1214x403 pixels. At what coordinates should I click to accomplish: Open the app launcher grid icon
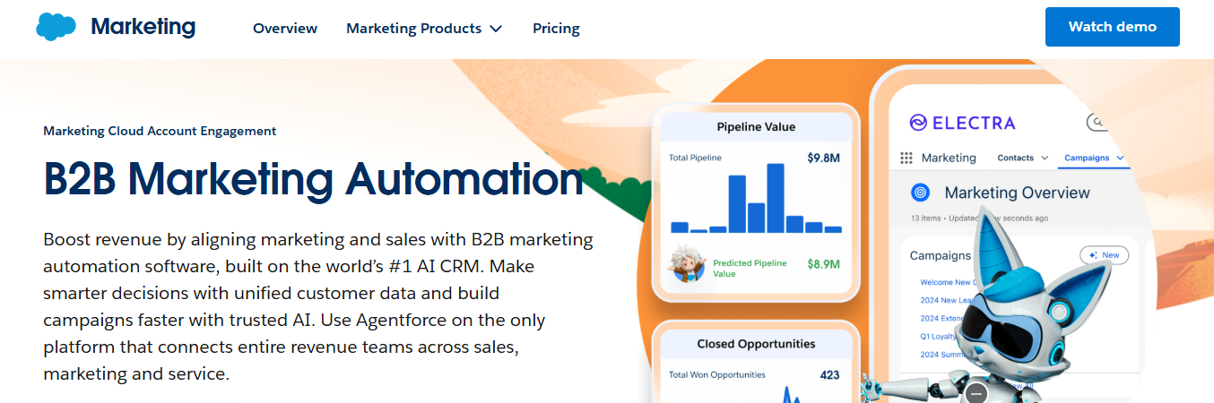[x=906, y=158]
